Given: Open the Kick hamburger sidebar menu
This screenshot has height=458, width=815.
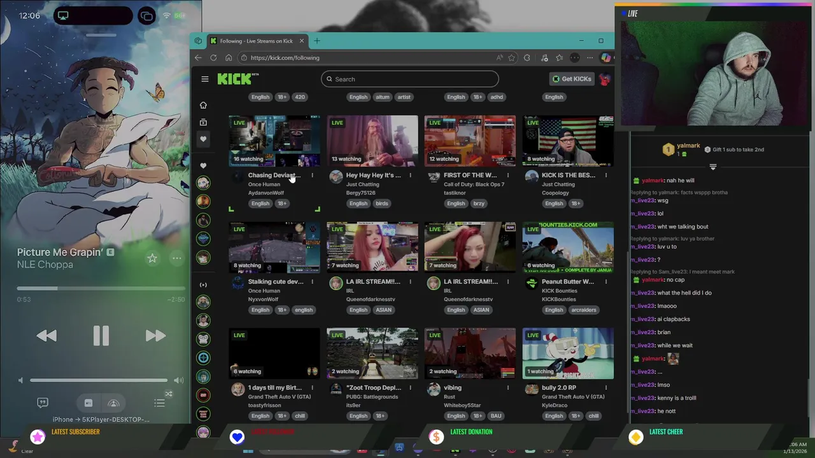Looking at the screenshot, I should (x=204, y=79).
